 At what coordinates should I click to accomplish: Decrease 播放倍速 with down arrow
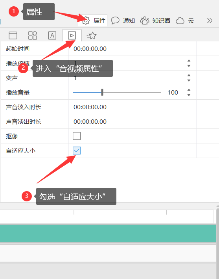click(189, 66)
